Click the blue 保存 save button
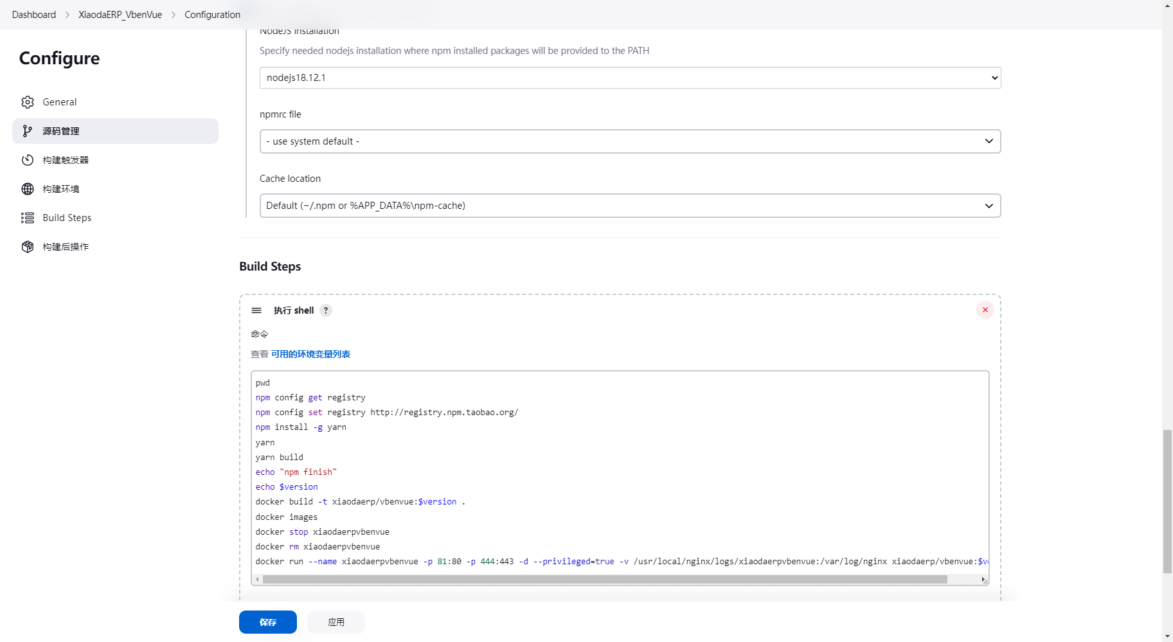 (268, 622)
